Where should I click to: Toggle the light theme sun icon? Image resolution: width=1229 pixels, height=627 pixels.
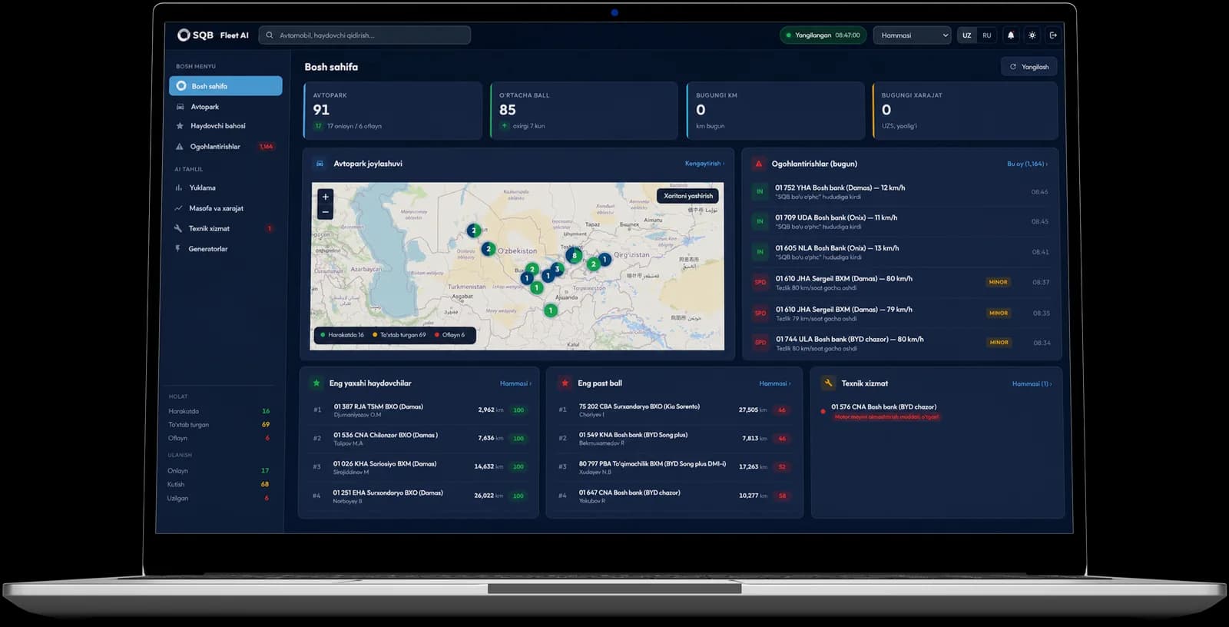1032,35
